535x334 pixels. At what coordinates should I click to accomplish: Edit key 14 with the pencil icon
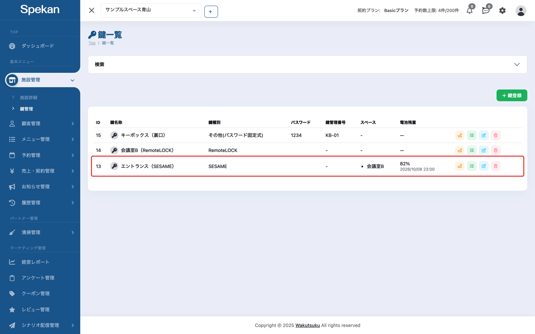tap(484, 150)
